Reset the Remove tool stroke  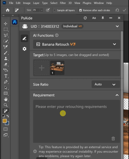pyautogui.click(x=117, y=10)
